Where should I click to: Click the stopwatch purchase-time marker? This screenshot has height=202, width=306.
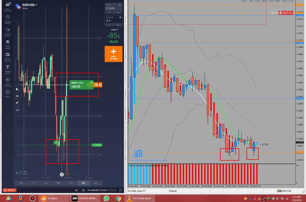click(x=62, y=174)
